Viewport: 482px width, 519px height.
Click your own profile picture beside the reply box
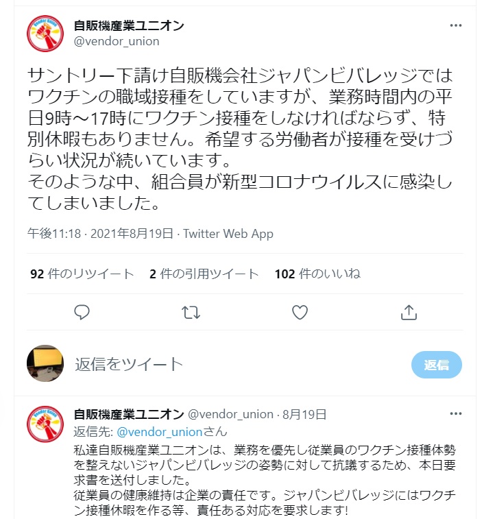(x=45, y=363)
